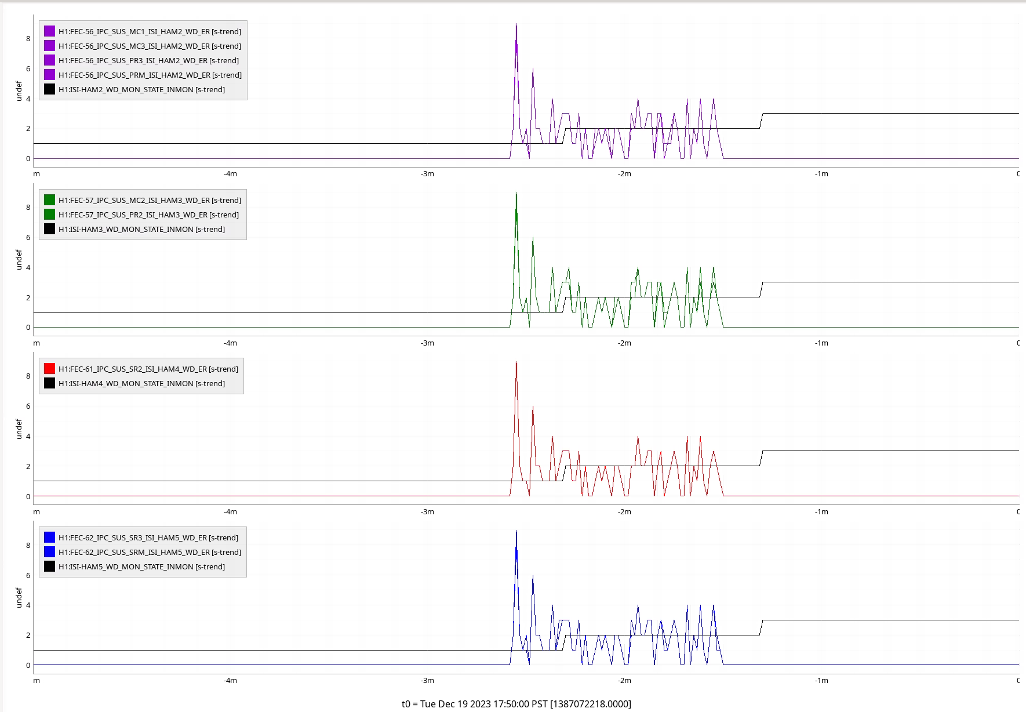Click the purple swatch for SUS_MC1_ISI_HAM2 legend entry
Screen dimensions: 1026x712
point(49,31)
